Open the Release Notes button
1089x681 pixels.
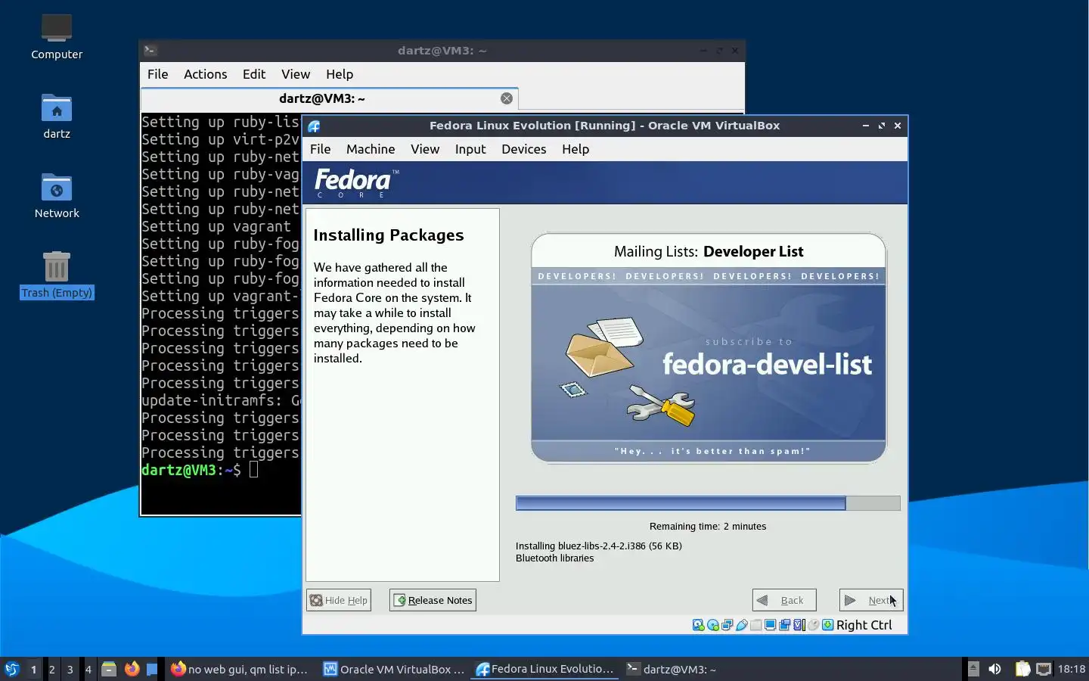point(433,600)
